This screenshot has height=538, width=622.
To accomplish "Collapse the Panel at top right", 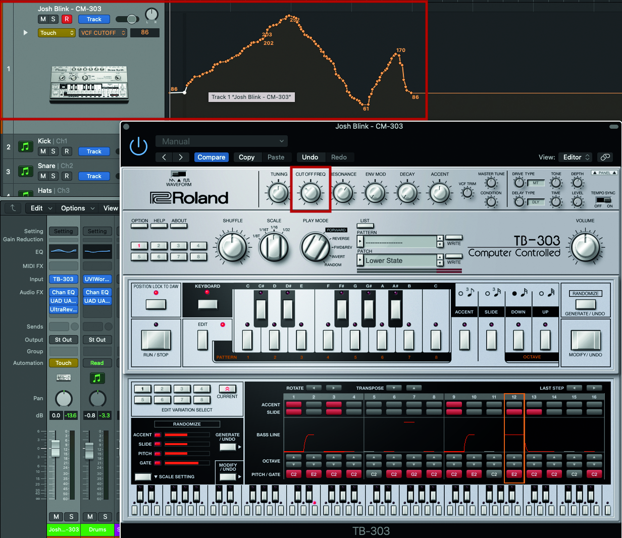I will [604, 173].
